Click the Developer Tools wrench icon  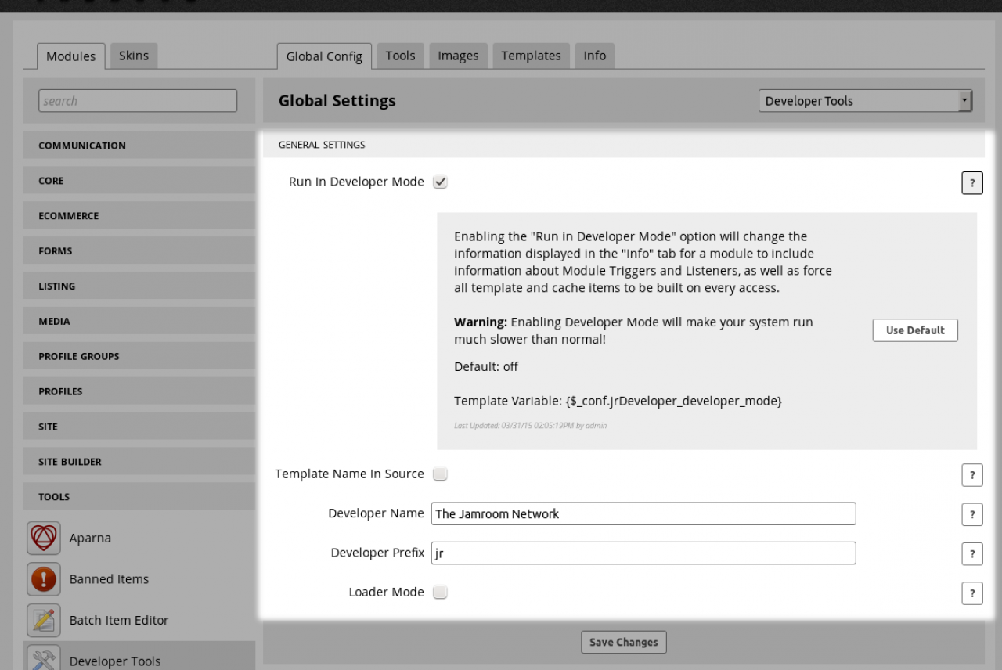(x=44, y=659)
